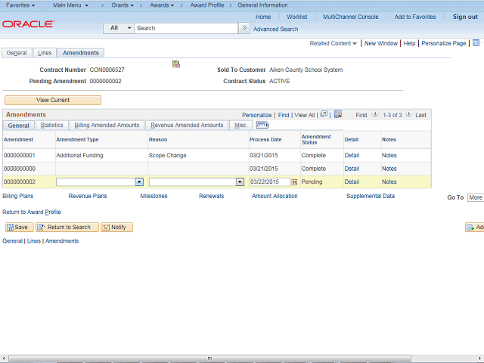Image resolution: width=484 pixels, height=363 pixels.
Task: Click the Award Profile breadcrumb
Action: (207, 5)
